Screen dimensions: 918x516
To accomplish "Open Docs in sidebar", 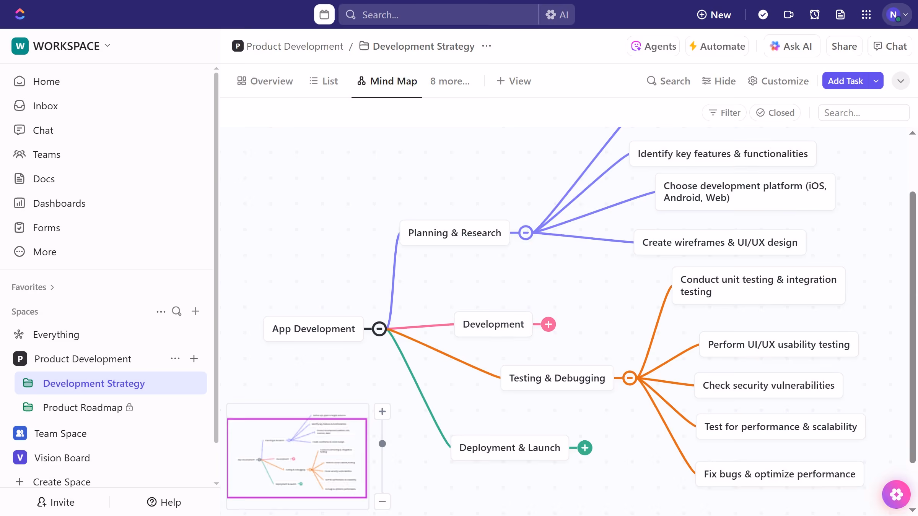I will (x=44, y=179).
